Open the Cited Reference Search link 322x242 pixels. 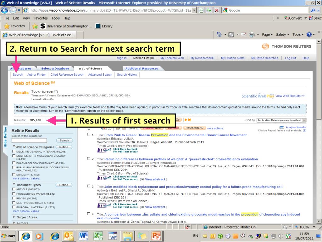(67, 74)
